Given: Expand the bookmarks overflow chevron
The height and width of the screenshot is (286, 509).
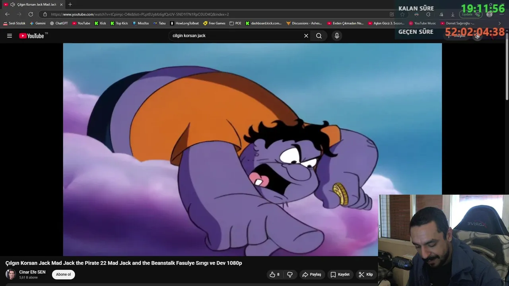Looking at the screenshot, I should coord(500,23).
